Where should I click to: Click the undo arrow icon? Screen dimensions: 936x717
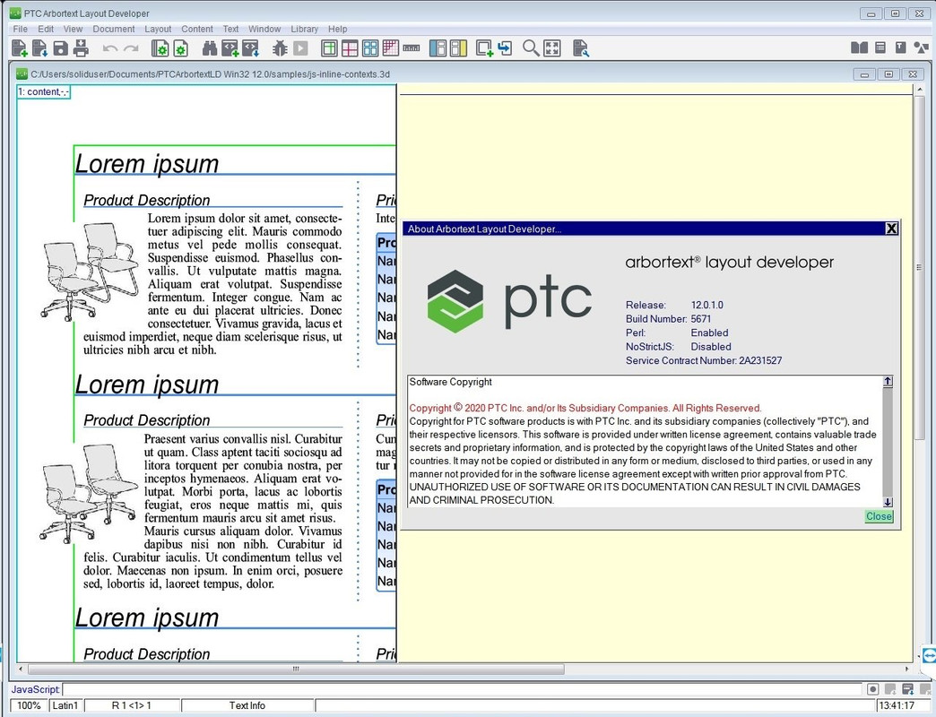110,48
